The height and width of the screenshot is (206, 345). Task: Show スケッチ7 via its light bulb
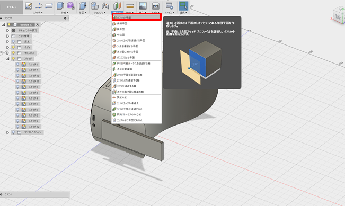click(17, 70)
